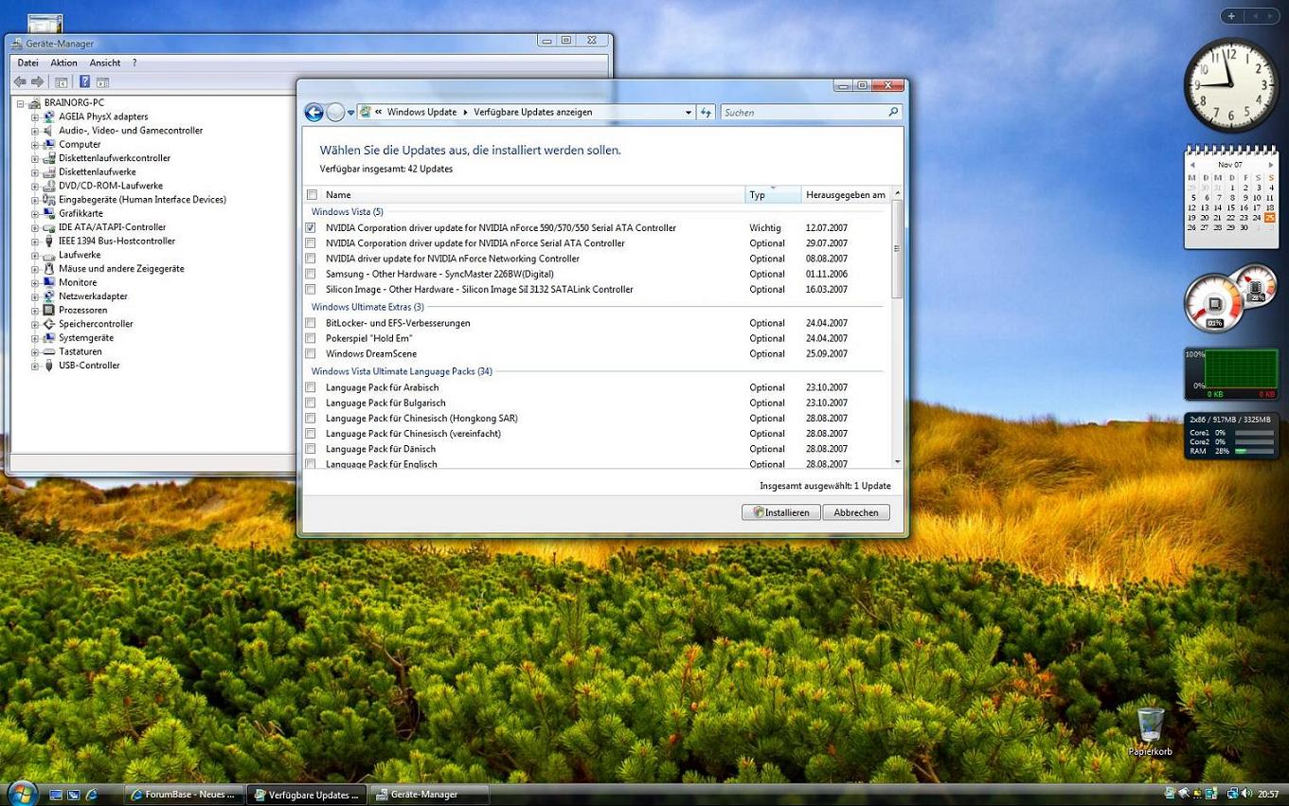Image resolution: width=1289 pixels, height=806 pixels.
Task: Expand Diskettenlaufwerkcontroller node
Action: pyautogui.click(x=35, y=158)
